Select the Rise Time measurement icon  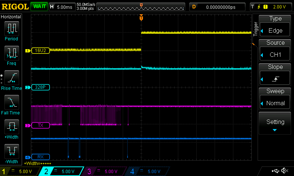pos(12,78)
